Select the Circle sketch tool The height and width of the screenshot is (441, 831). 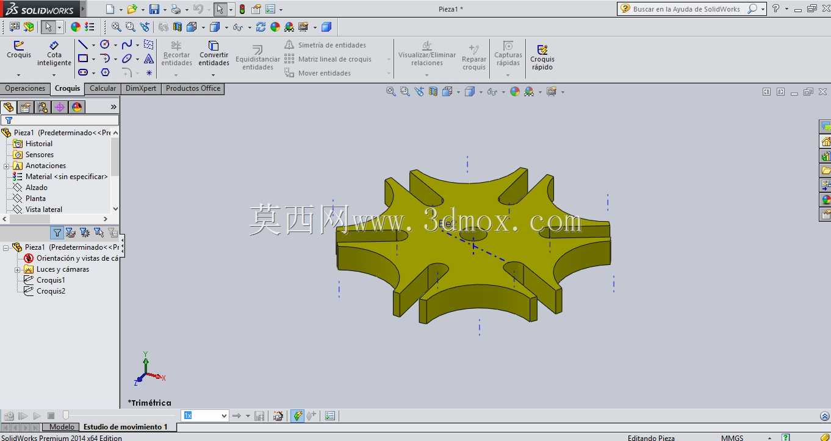pyautogui.click(x=105, y=45)
